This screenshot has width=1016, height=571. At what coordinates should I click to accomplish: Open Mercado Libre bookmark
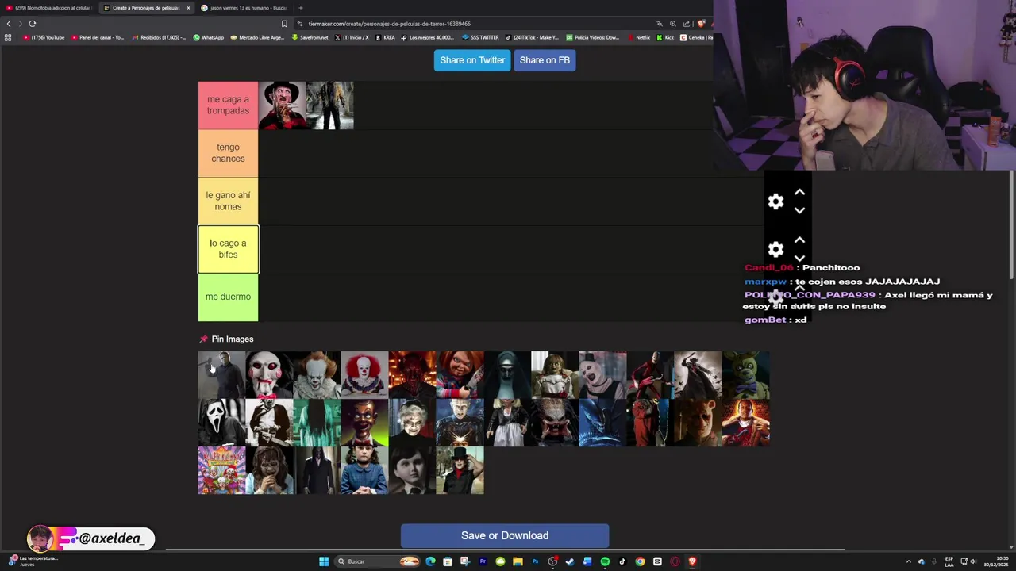(x=256, y=37)
